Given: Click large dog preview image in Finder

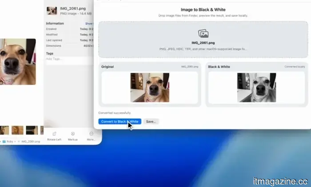Looking at the screenshot, I should (18, 62).
